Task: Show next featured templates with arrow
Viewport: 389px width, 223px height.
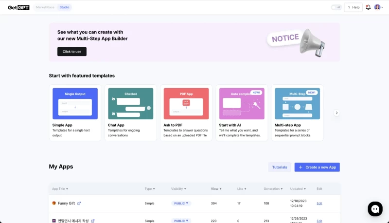Action: tap(336, 113)
